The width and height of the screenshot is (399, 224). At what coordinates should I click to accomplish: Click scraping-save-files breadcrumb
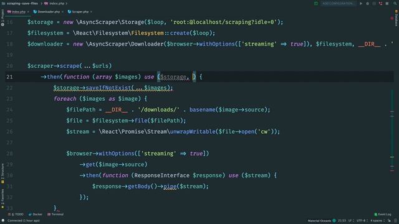click(x=22, y=4)
